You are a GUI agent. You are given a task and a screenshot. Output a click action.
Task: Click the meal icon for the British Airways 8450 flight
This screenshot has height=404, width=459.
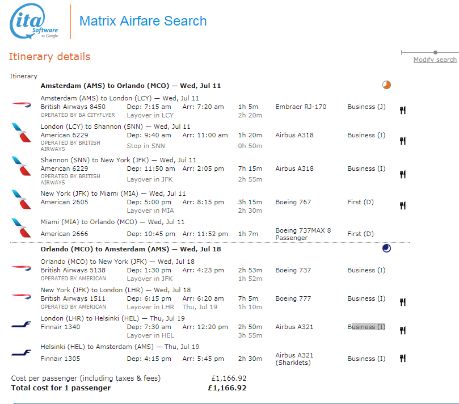[403, 110]
